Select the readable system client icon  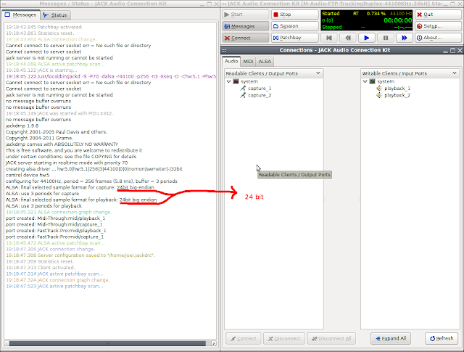point(236,81)
